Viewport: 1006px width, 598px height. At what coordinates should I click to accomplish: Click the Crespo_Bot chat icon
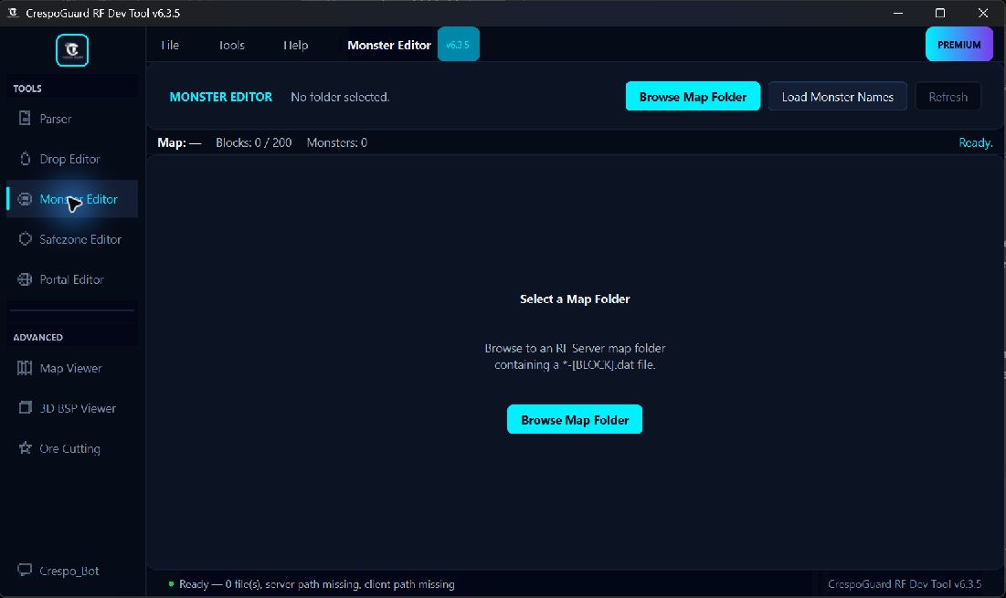pyautogui.click(x=25, y=570)
